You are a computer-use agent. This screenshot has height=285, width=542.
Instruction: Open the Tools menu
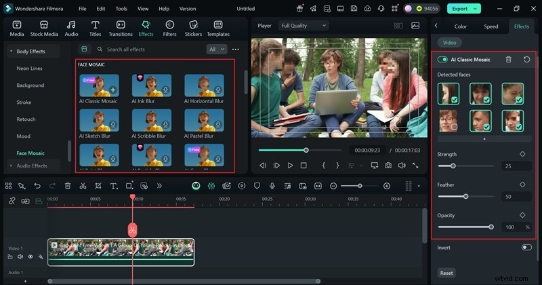tap(121, 9)
